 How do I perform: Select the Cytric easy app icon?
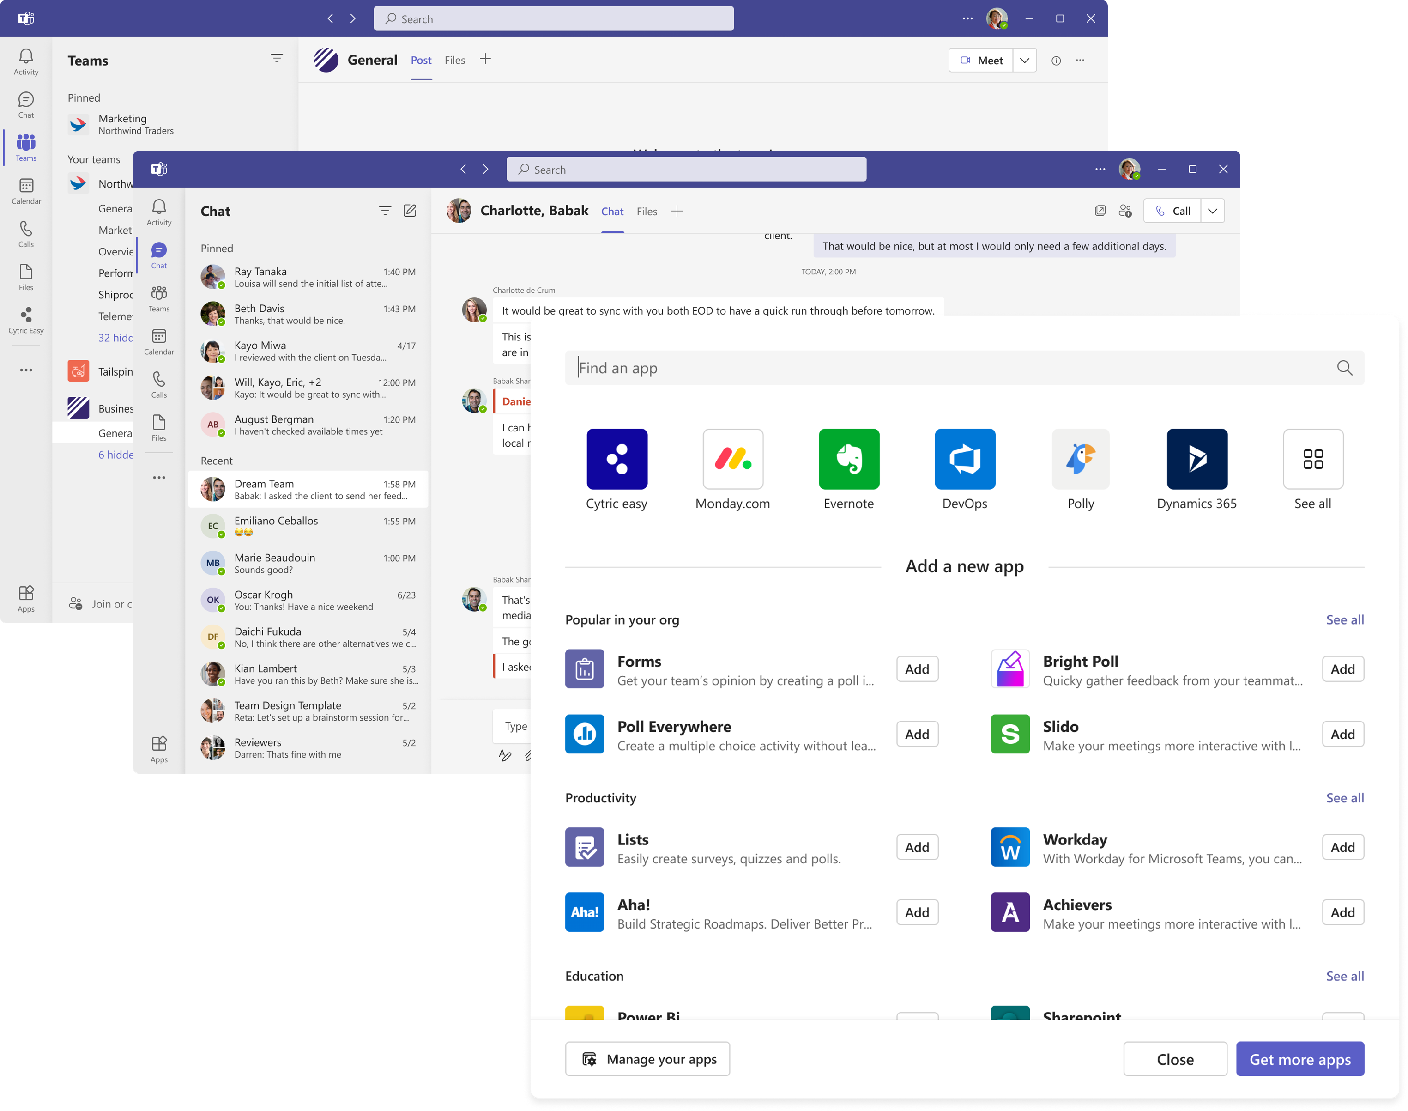click(x=616, y=459)
